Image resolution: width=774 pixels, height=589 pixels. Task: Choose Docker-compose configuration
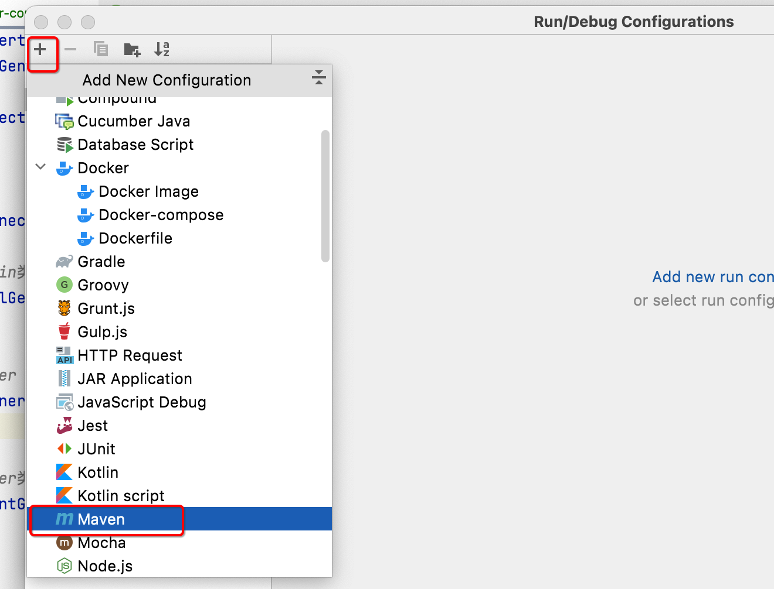[179, 215]
